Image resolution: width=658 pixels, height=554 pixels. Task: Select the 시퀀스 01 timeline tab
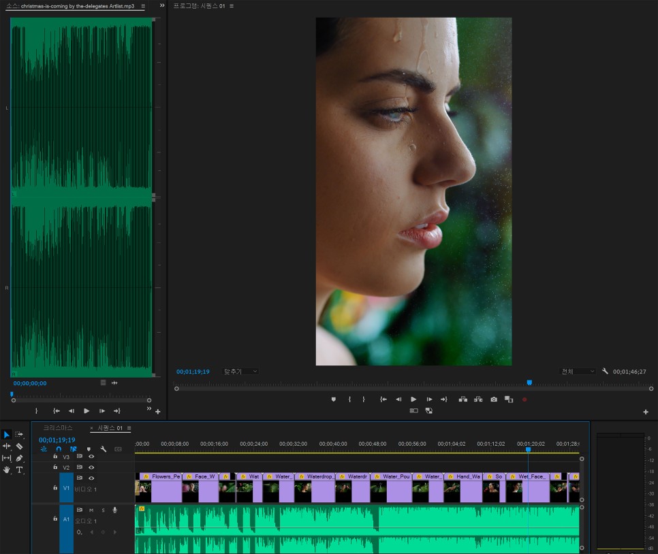click(x=110, y=428)
